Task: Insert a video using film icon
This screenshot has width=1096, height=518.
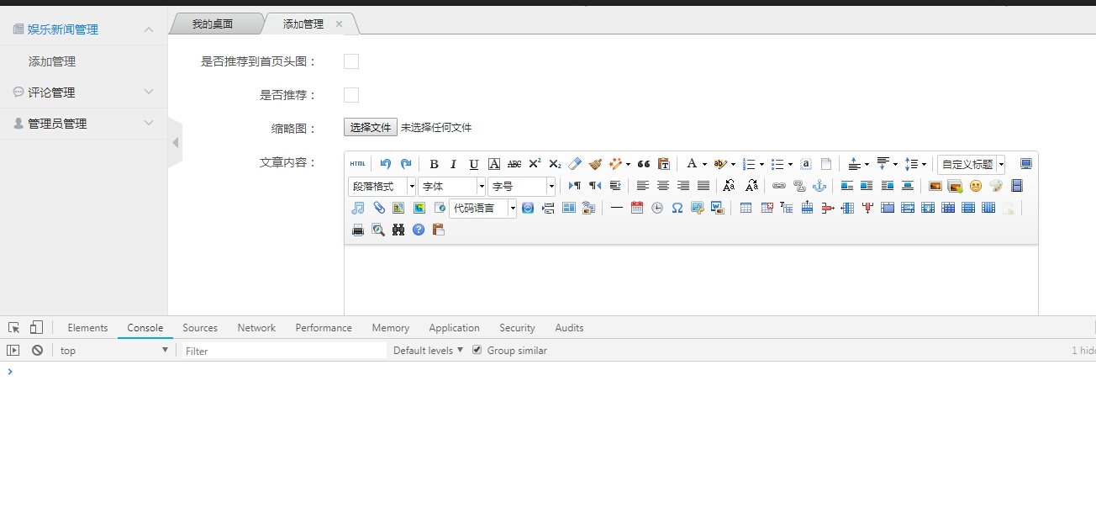Action: (x=1017, y=186)
